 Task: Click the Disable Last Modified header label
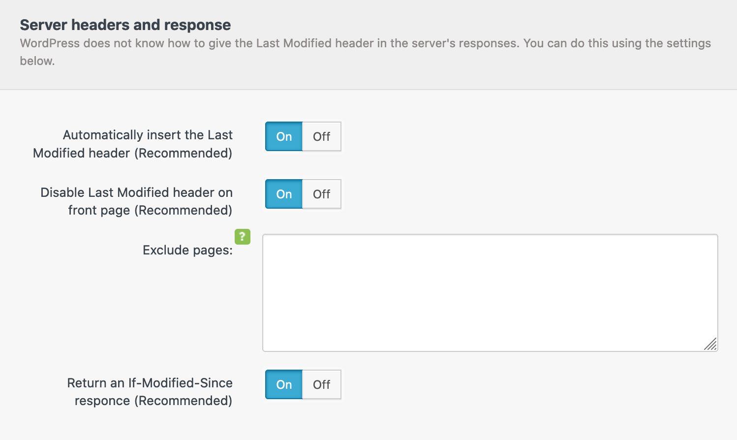136,201
